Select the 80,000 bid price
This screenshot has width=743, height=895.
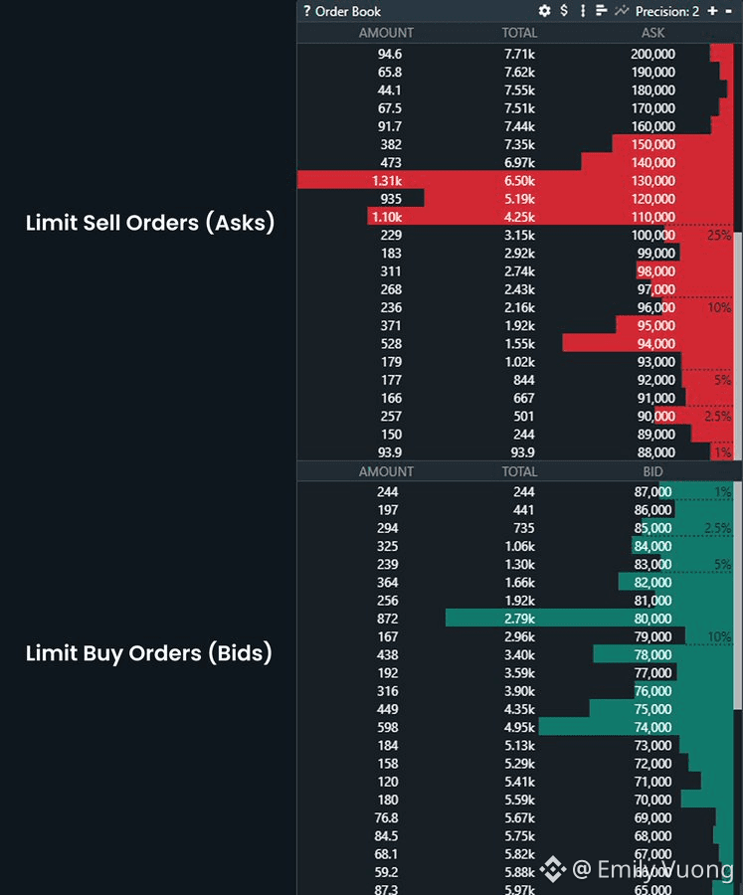652,619
